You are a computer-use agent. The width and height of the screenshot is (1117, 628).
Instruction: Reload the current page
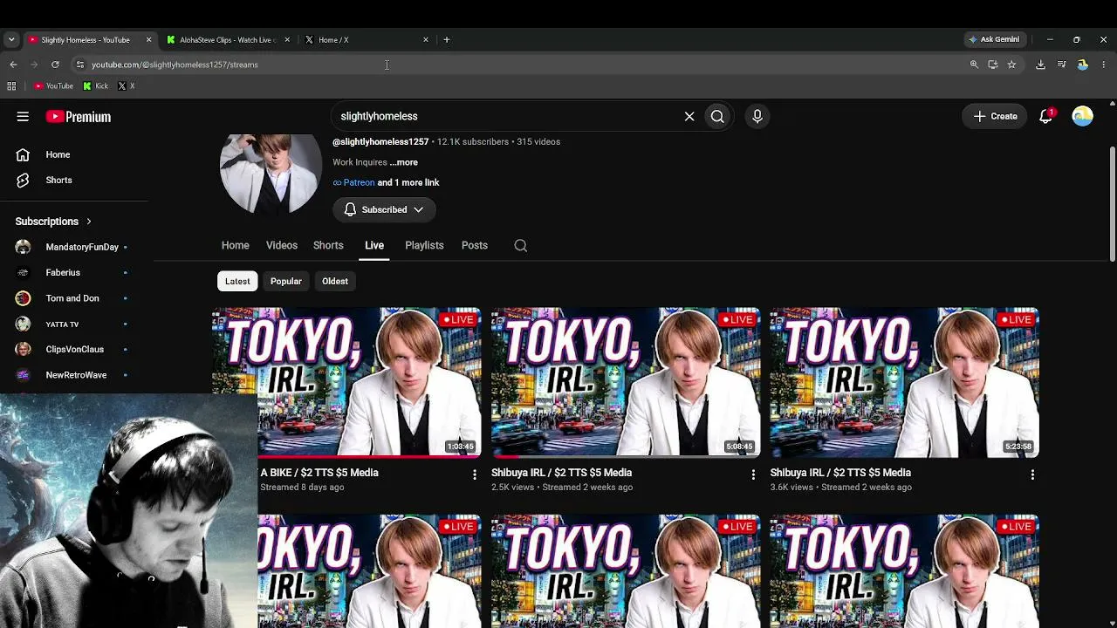pyautogui.click(x=55, y=65)
